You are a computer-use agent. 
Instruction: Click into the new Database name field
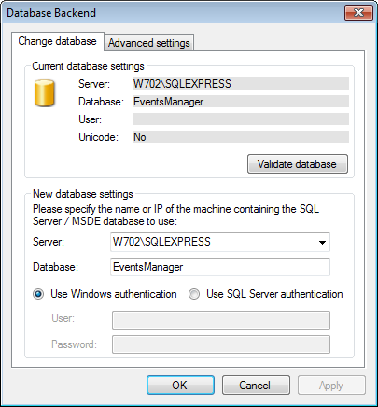click(x=220, y=267)
